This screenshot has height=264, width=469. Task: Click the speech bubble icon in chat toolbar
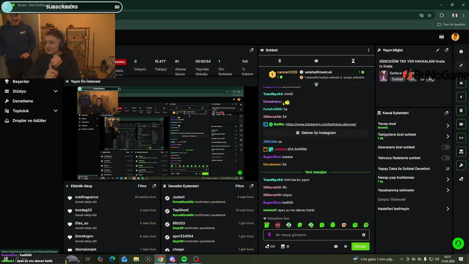tap(316, 61)
